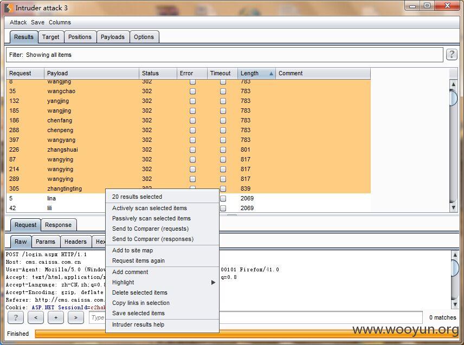Toggle Timeout checkbox for lili row
Screen dimensions: 464x345
coord(223,208)
